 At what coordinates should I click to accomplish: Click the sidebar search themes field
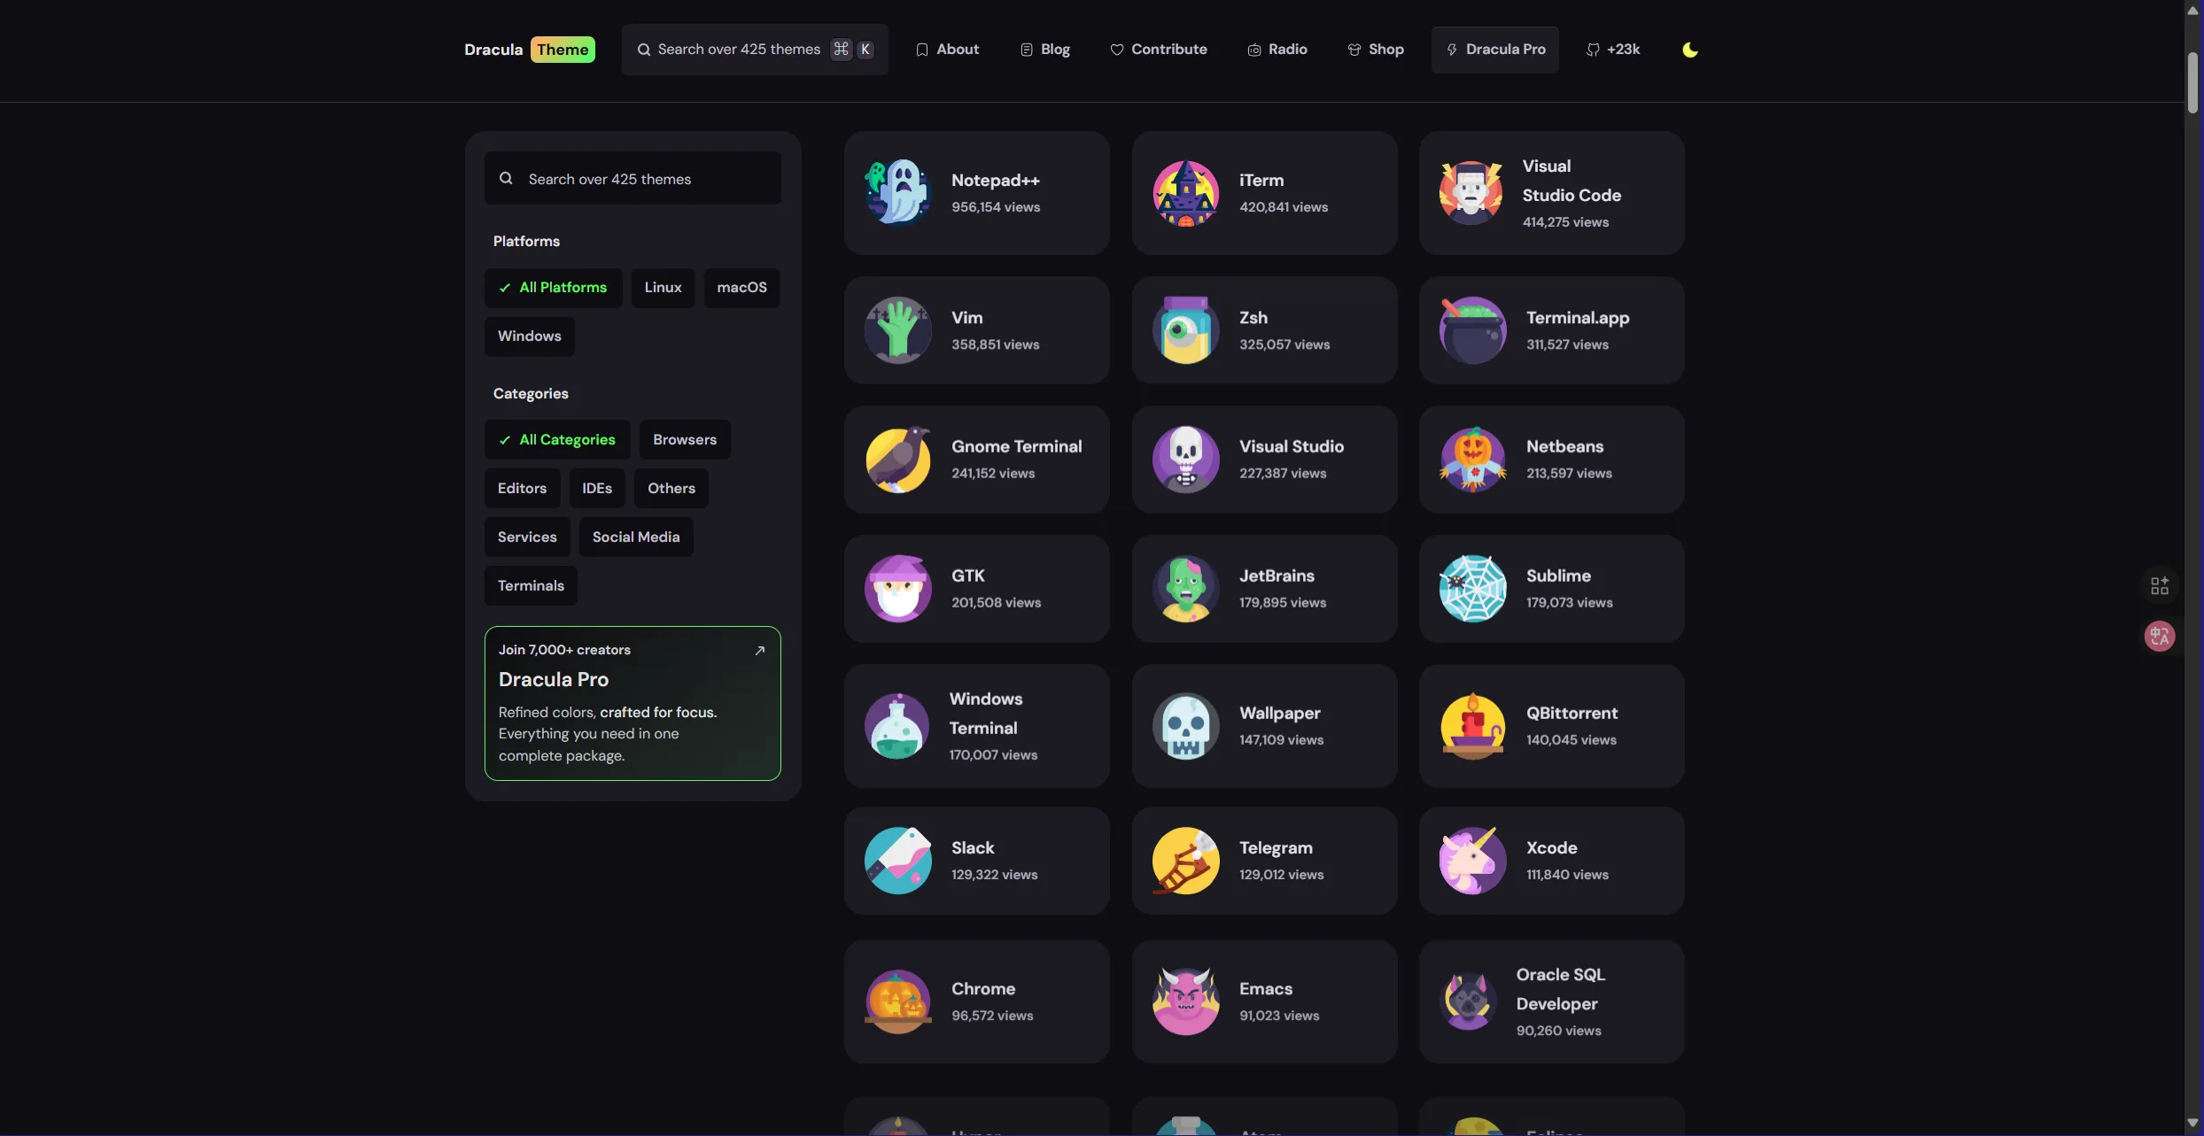pos(632,178)
